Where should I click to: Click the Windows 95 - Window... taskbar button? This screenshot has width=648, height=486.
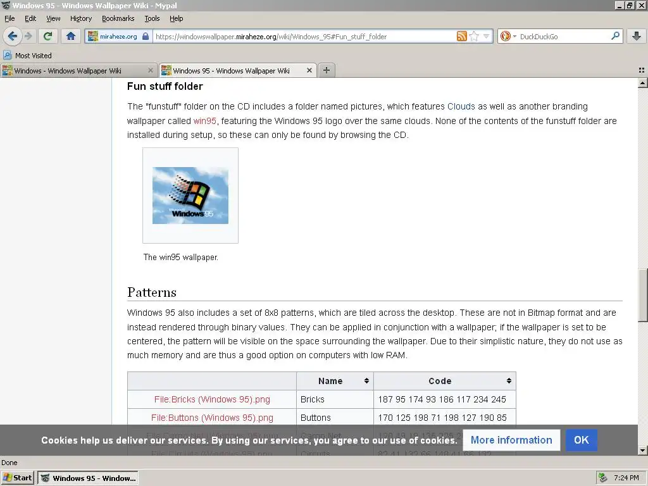pos(88,478)
